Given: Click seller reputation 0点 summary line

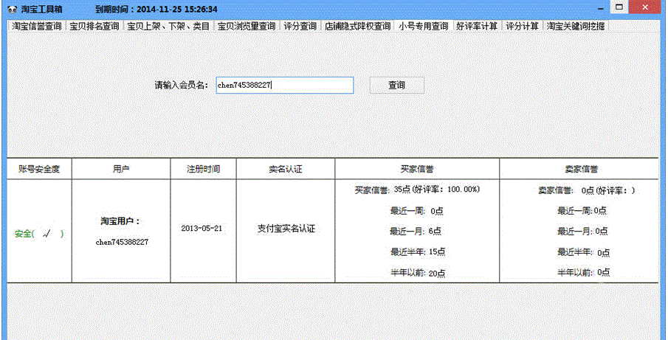Looking at the screenshot, I should 587,190.
